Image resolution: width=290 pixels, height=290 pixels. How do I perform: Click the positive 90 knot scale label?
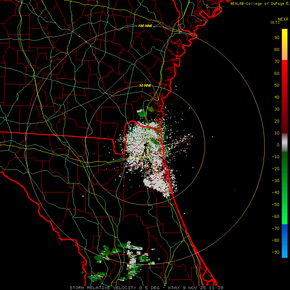(x=277, y=38)
